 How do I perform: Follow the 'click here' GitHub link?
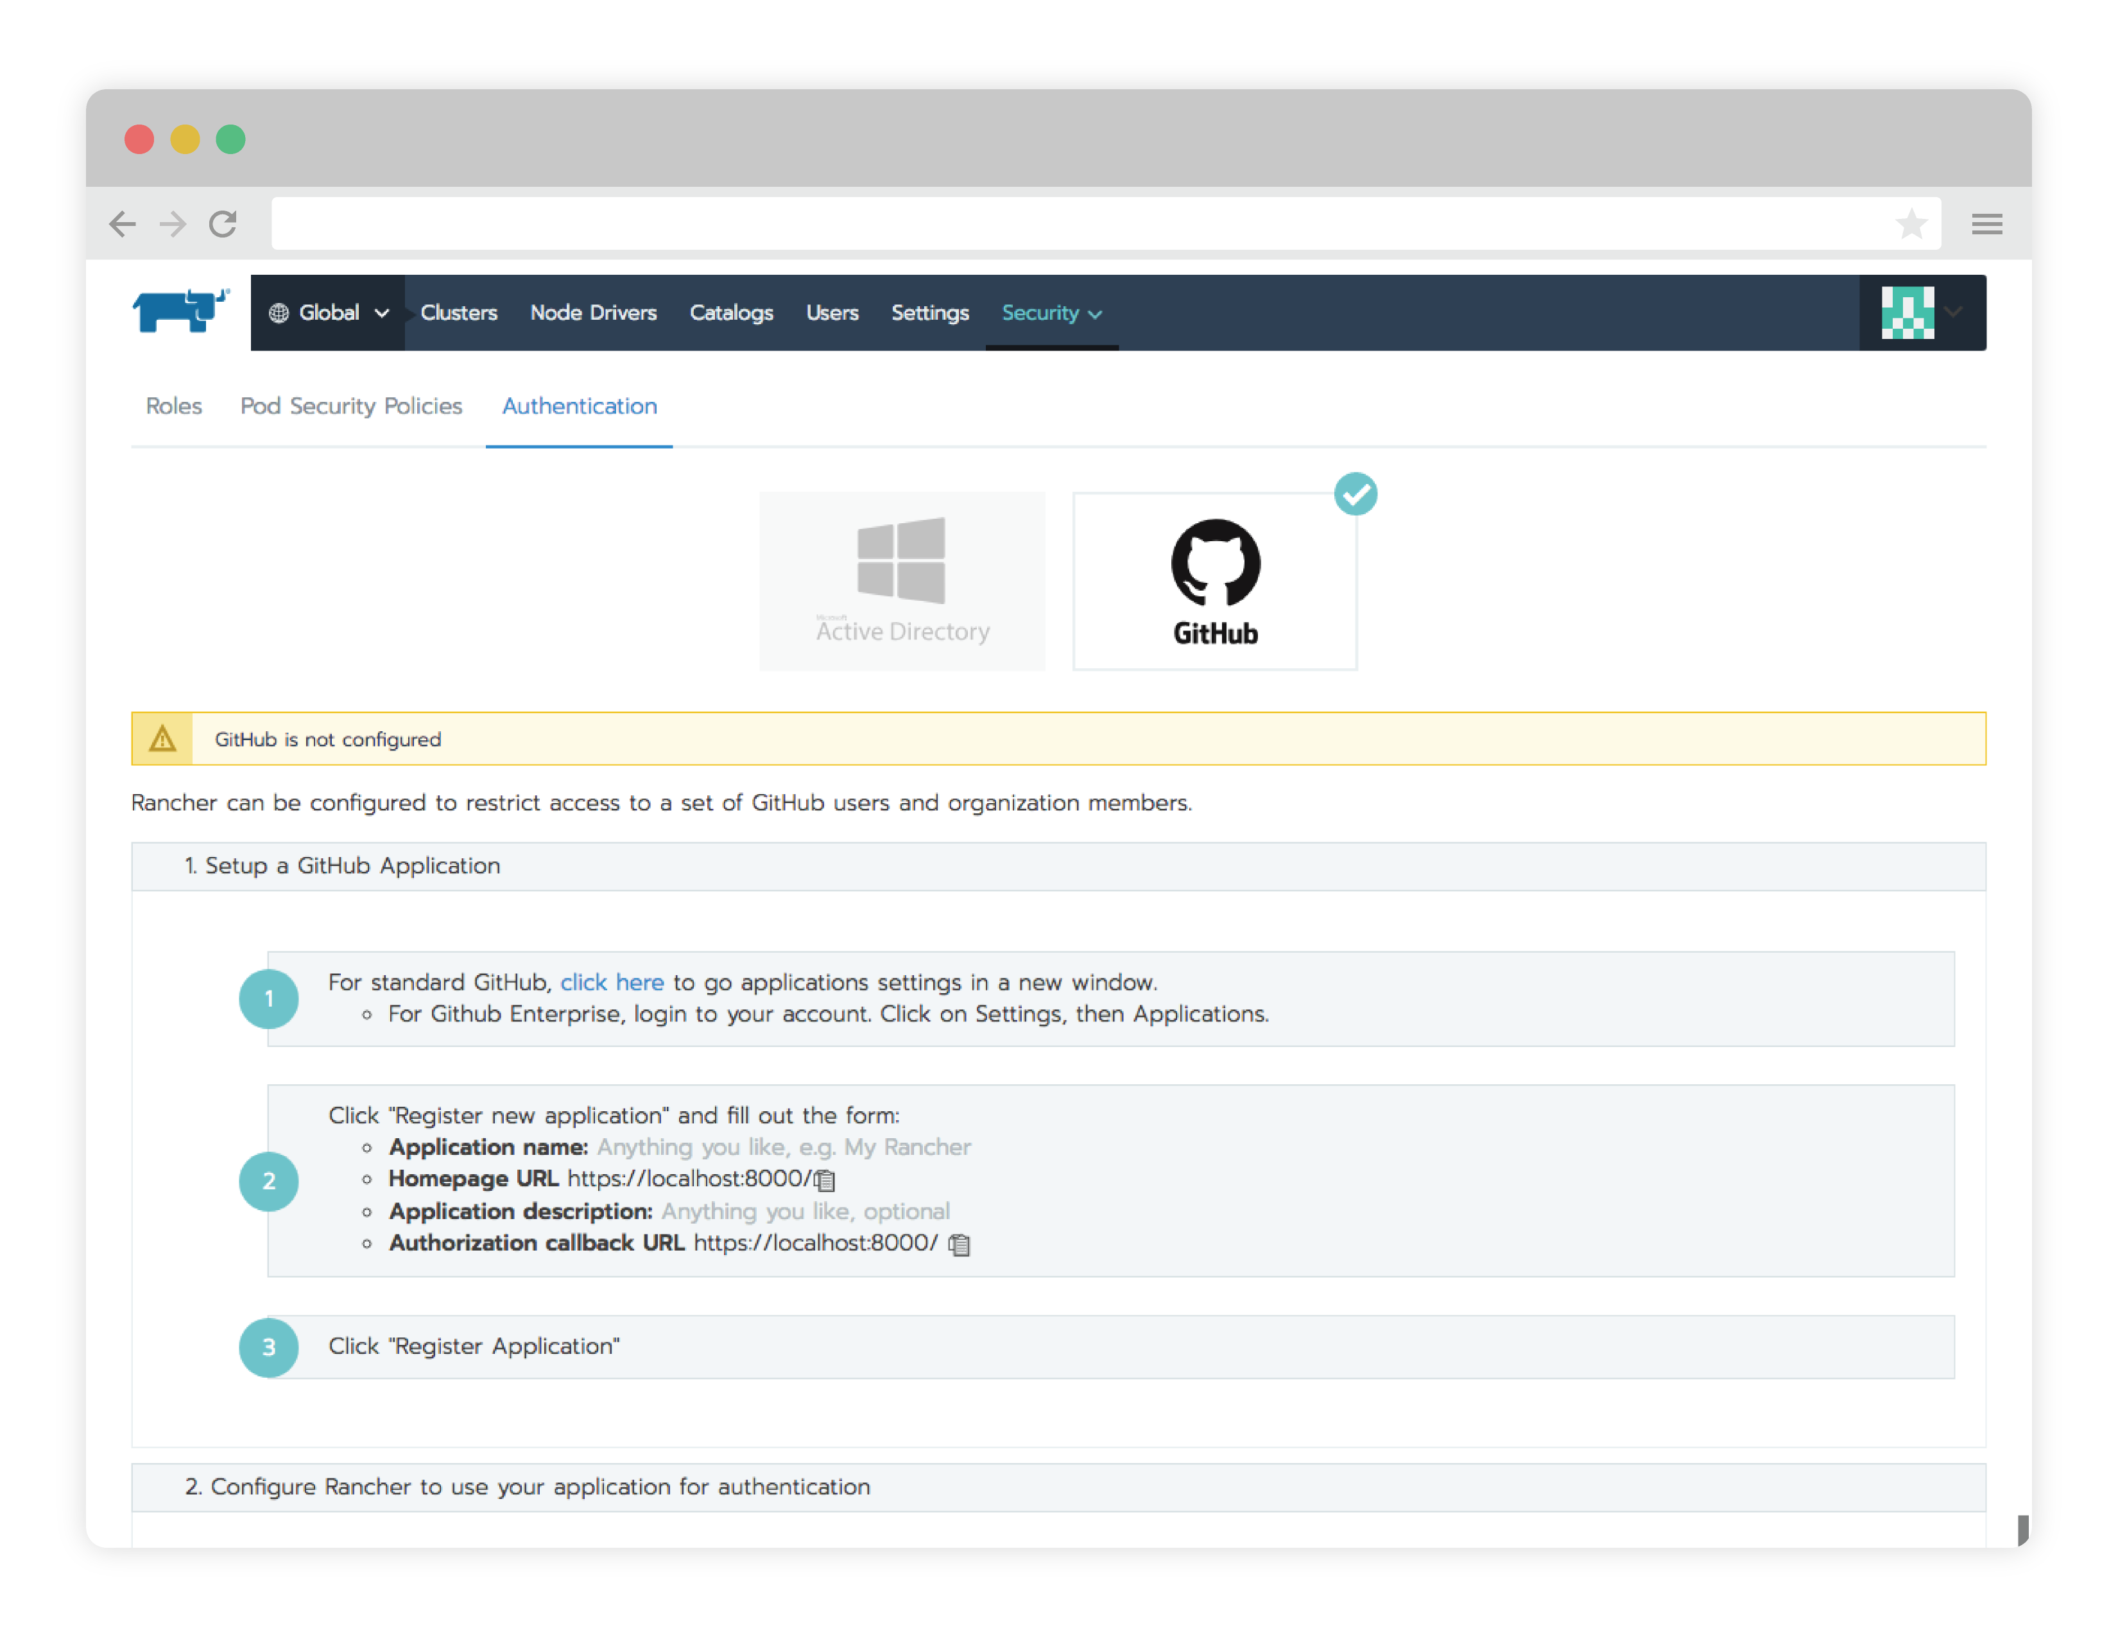612,982
